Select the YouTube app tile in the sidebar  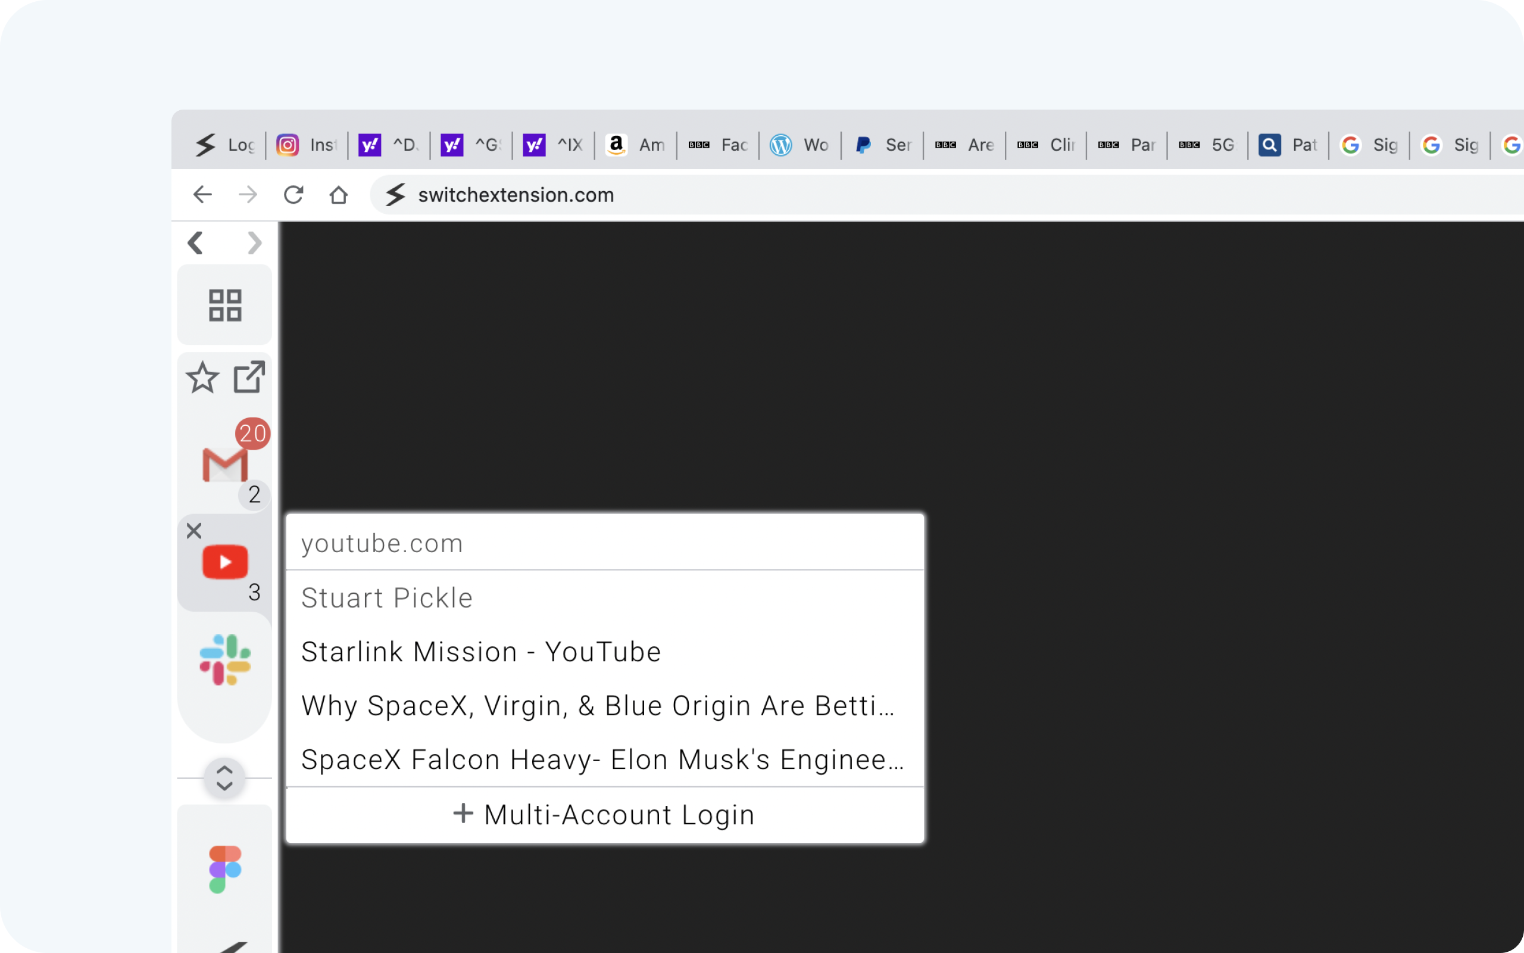tap(224, 562)
